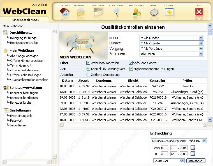Click the Mein WebClean folder icon in sidebar

click(x=6, y=51)
